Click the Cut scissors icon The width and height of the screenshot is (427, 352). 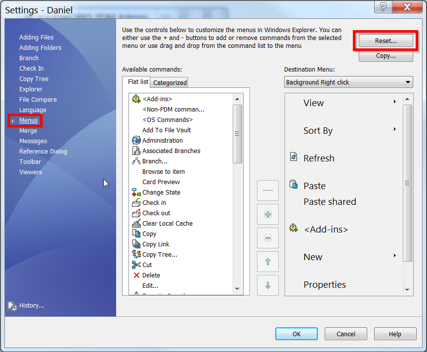136,265
